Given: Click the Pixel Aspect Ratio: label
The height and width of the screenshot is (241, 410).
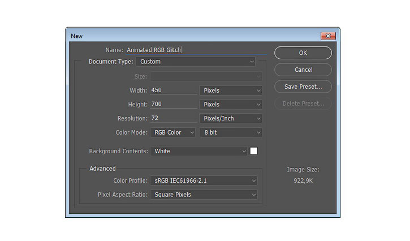Looking at the screenshot, I should [x=123, y=195].
